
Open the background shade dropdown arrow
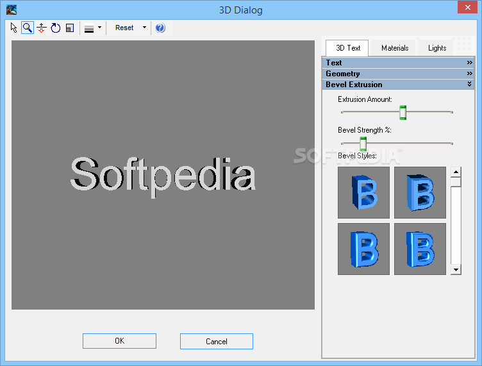[99, 28]
